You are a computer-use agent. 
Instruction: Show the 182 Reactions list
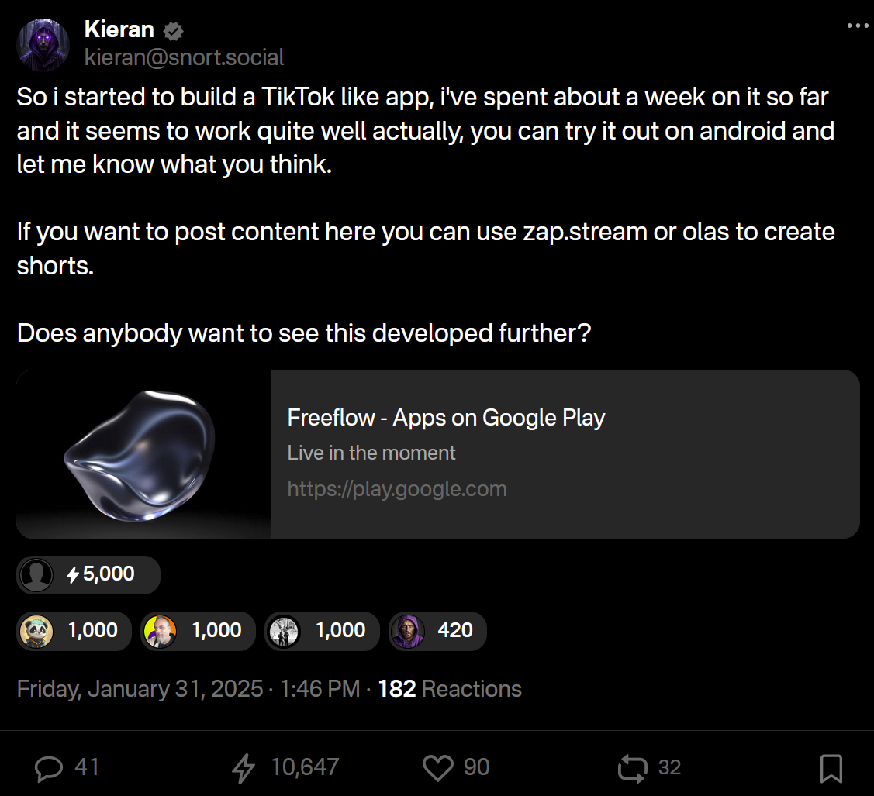point(450,689)
